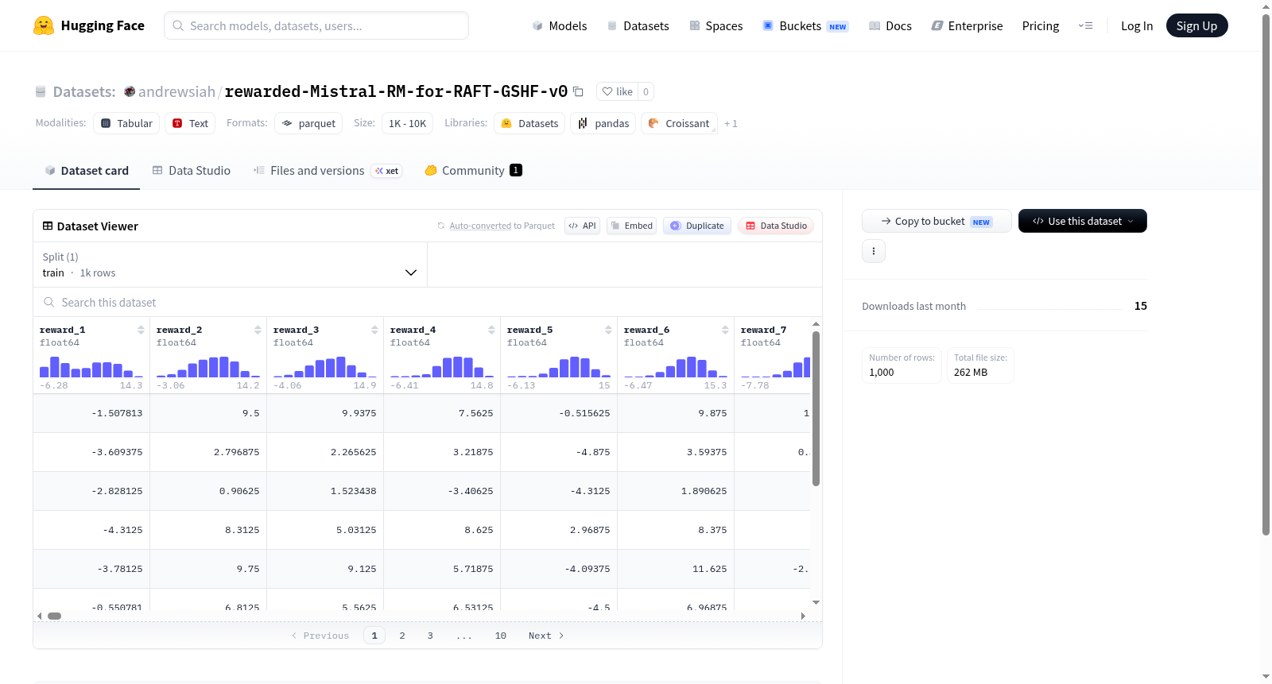Click the table horizontal scrollbar thumb
Viewport: 1272px width, 684px height.
tap(54, 616)
